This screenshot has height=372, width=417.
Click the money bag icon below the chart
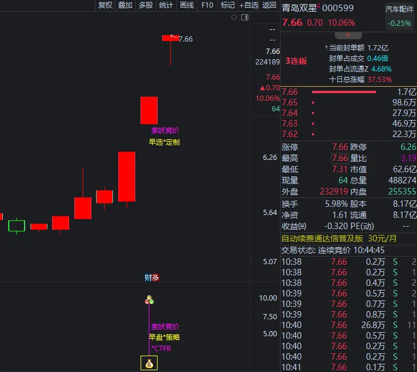149,364
